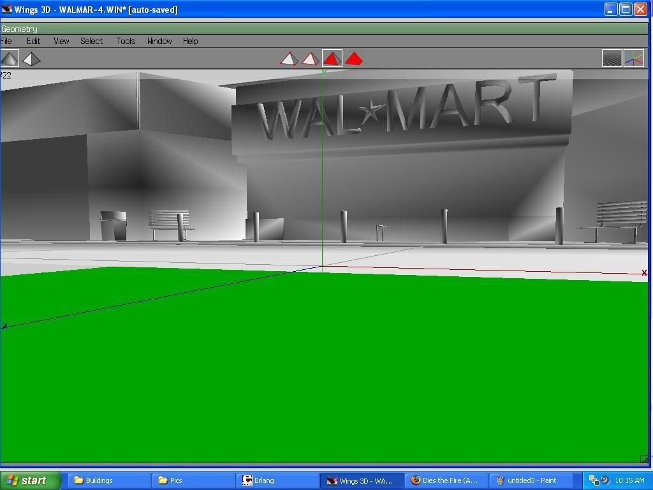Hide the ground plane grid
This screenshot has width=653, height=490.
tap(612, 59)
